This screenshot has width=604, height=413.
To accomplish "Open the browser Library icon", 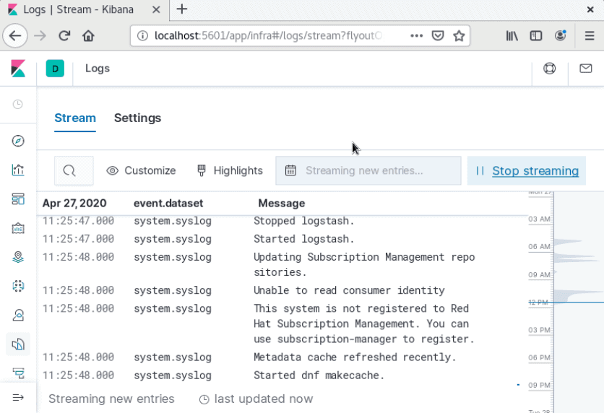I will 512,36.
